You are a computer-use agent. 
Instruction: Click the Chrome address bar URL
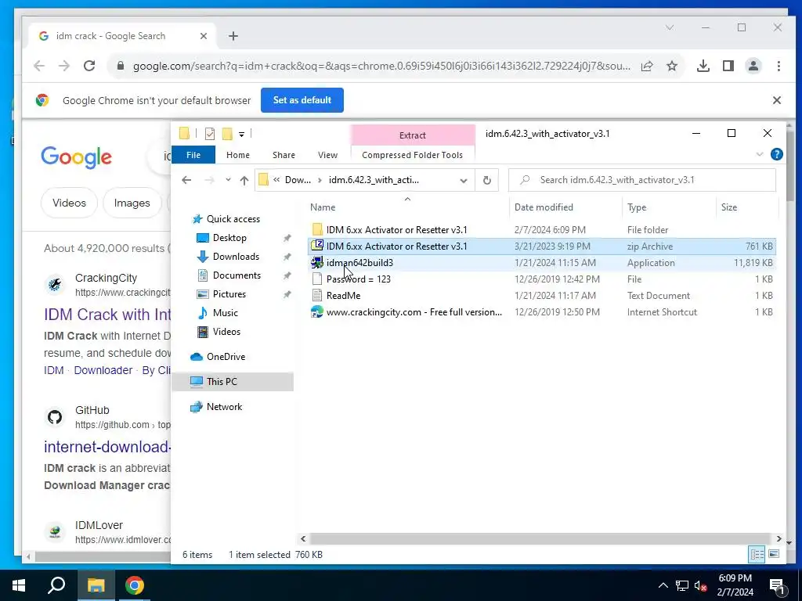click(x=381, y=66)
